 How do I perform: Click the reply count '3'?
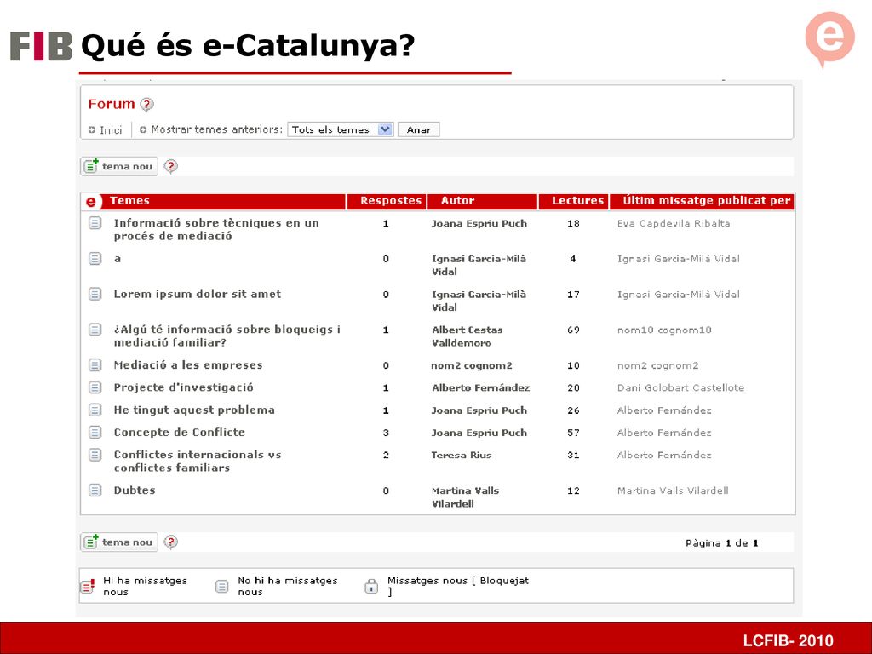pos(386,433)
